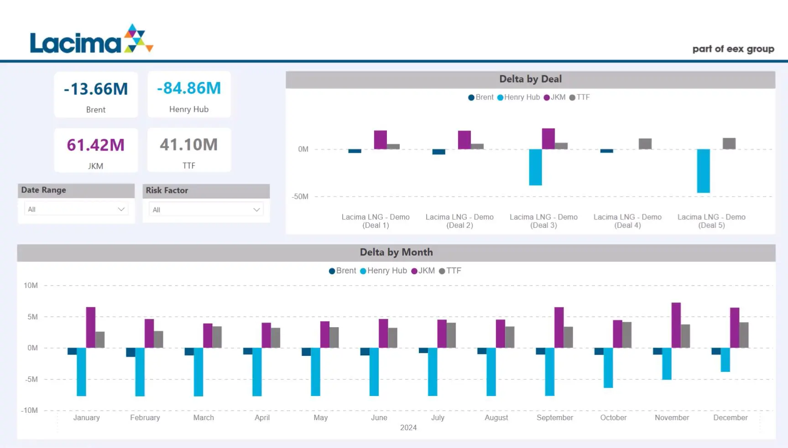Screen dimensions: 788x448
Task: Click 'part of eex group' text
Action: click(733, 49)
